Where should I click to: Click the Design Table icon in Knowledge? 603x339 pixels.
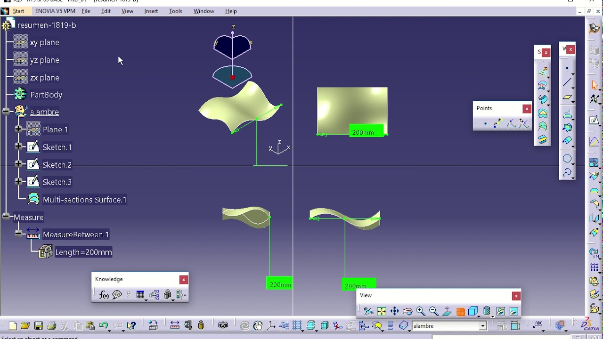click(x=140, y=295)
